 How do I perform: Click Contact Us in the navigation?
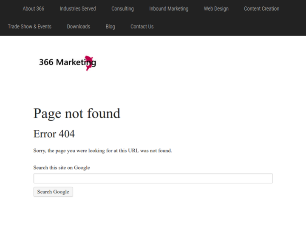tap(142, 26)
